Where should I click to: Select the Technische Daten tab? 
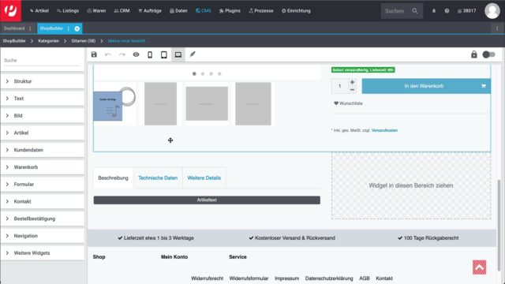click(158, 177)
